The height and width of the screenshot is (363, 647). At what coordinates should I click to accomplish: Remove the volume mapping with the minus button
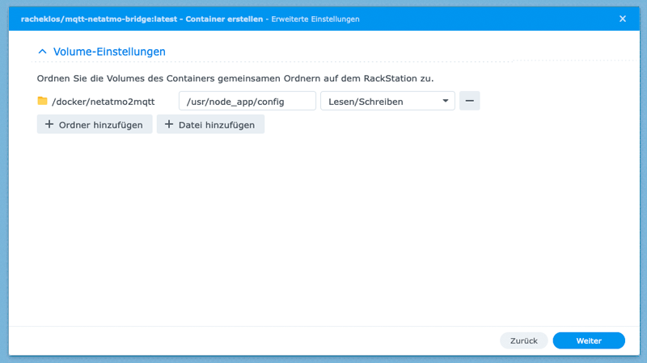[x=469, y=101]
